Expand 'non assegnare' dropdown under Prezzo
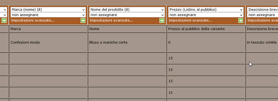Screen dimensions: 278x101 pyautogui.click(x=206, y=15)
